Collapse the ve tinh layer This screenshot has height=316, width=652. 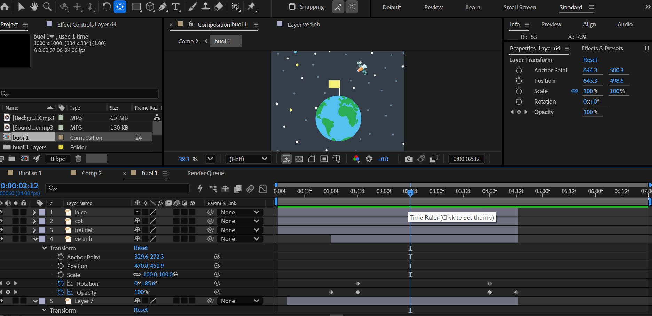pos(35,239)
